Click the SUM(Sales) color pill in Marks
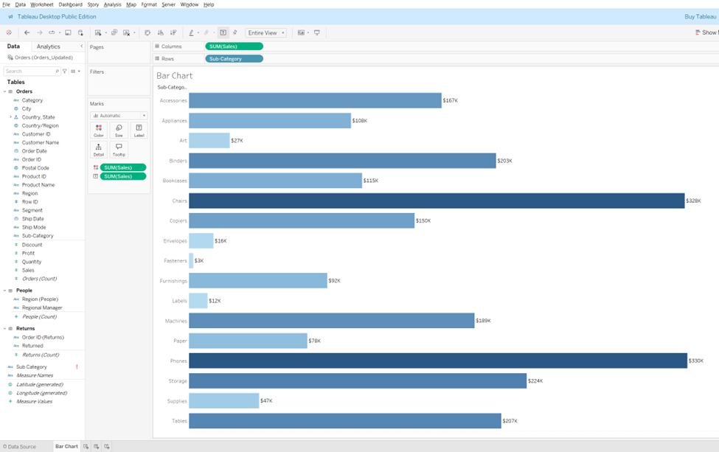 point(123,167)
